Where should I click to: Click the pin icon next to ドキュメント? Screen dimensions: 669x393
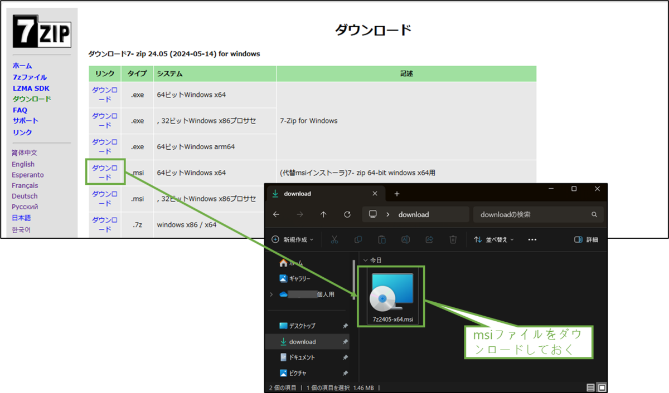pyautogui.click(x=345, y=357)
